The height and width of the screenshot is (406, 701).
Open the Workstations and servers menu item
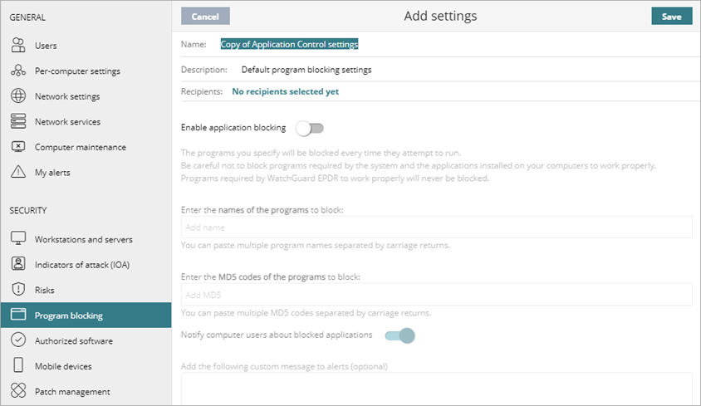(x=83, y=239)
